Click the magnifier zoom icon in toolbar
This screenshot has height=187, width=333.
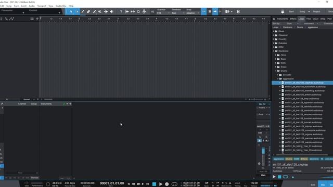tap(138, 11)
